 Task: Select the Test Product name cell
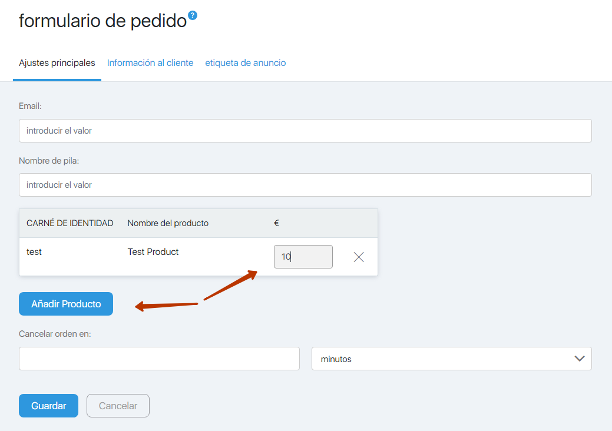(x=153, y=252)
